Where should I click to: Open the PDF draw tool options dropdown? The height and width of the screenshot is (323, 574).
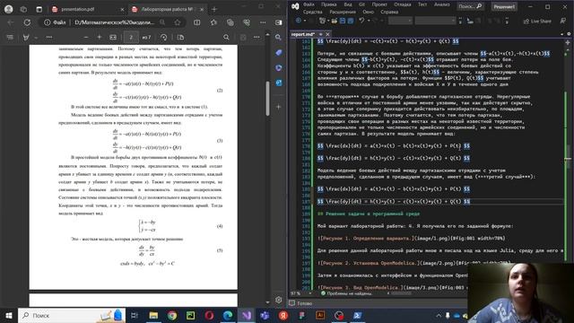[36, 38]
